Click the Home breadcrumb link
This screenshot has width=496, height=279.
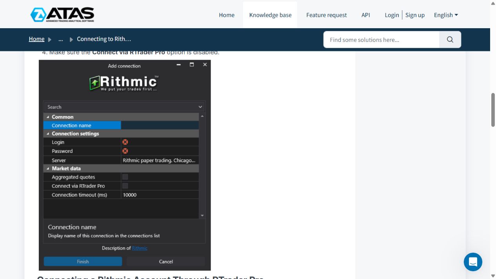[x=36, y=39]
